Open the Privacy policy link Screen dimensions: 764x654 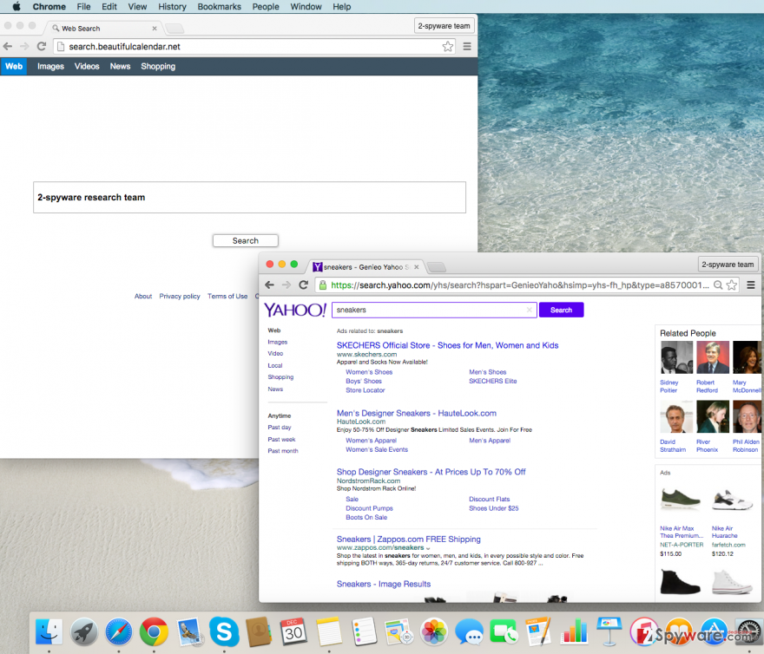coord(180,296)
